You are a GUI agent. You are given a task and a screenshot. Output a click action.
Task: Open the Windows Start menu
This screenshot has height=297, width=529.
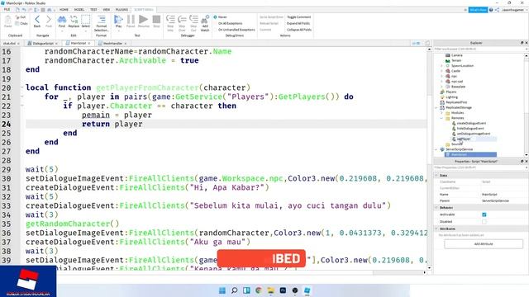[222, 290]
